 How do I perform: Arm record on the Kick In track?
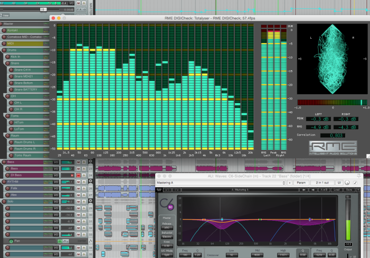pos(8,57)
